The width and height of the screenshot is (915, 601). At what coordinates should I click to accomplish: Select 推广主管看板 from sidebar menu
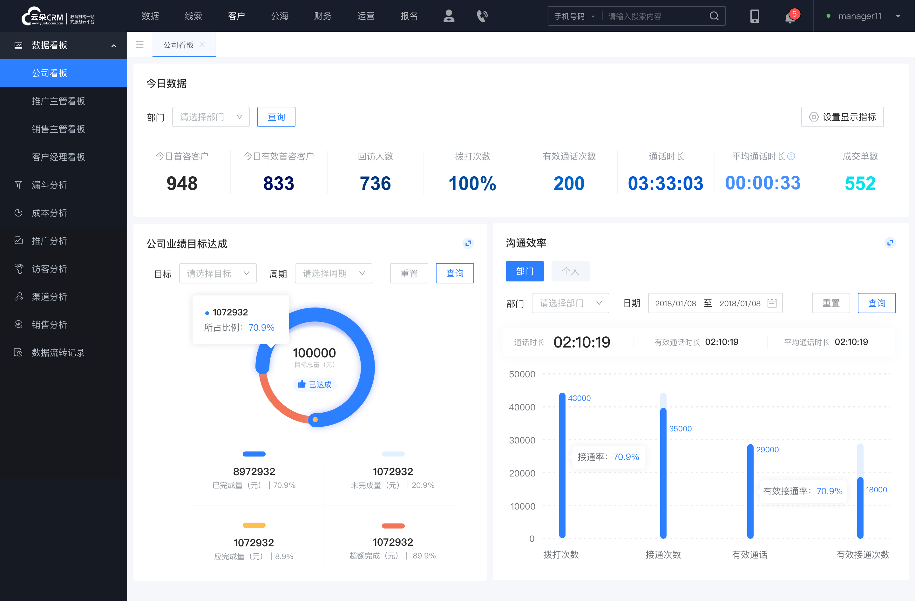tap(60, 101)
